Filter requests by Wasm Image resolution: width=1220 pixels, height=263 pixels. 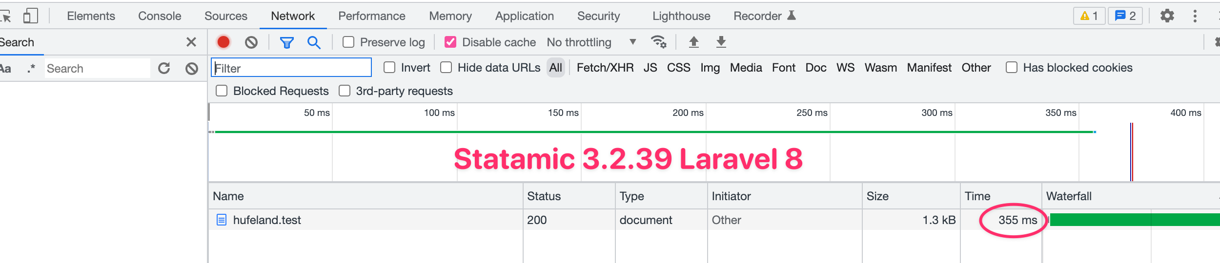[x=880, y=68]
